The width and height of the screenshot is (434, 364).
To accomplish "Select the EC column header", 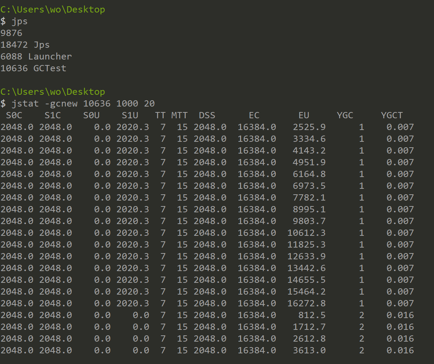I will 254,115.
